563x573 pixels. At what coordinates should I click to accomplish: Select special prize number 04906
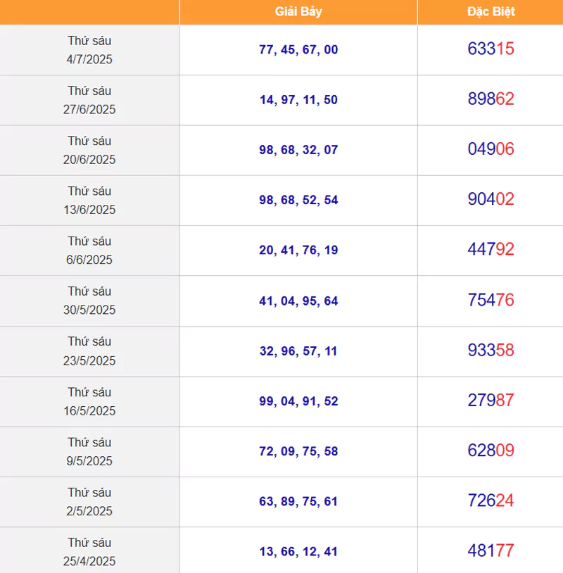[x=491, y=149]
